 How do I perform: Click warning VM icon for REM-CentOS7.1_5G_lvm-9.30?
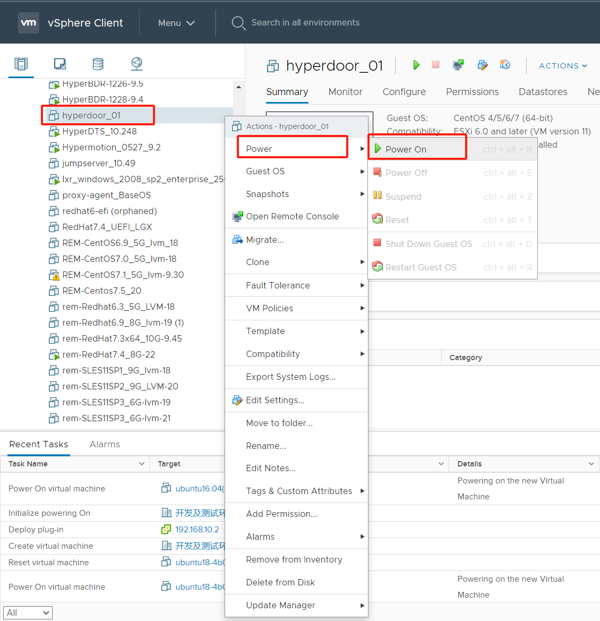pyautogui.click(x=54, y=275)
